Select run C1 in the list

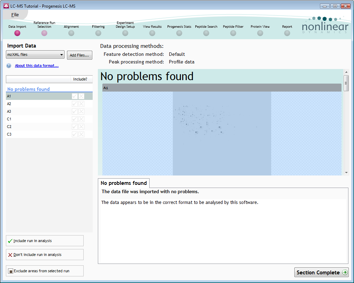tap(49, 119)
